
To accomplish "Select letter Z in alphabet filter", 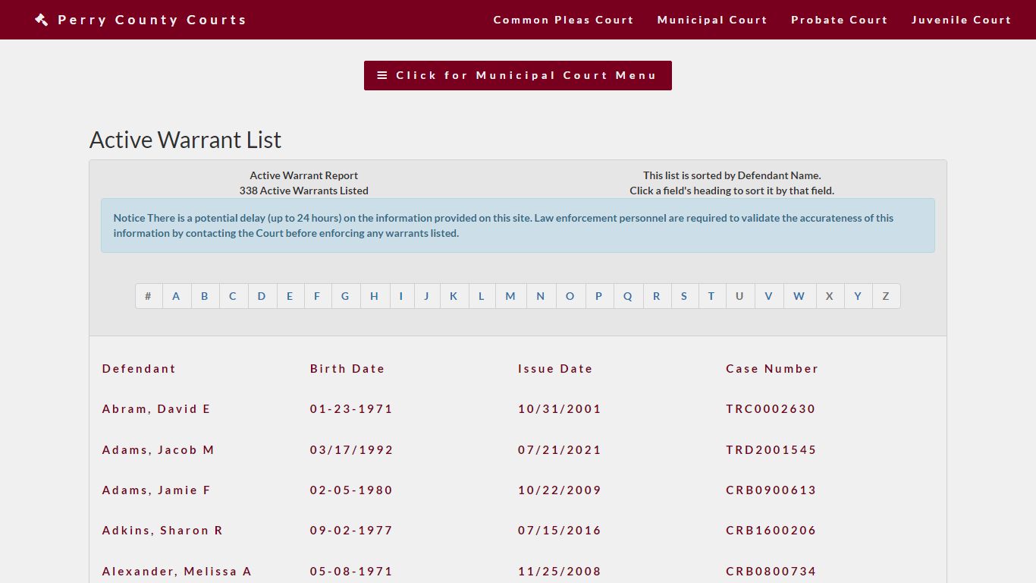I will coord(886,296).
